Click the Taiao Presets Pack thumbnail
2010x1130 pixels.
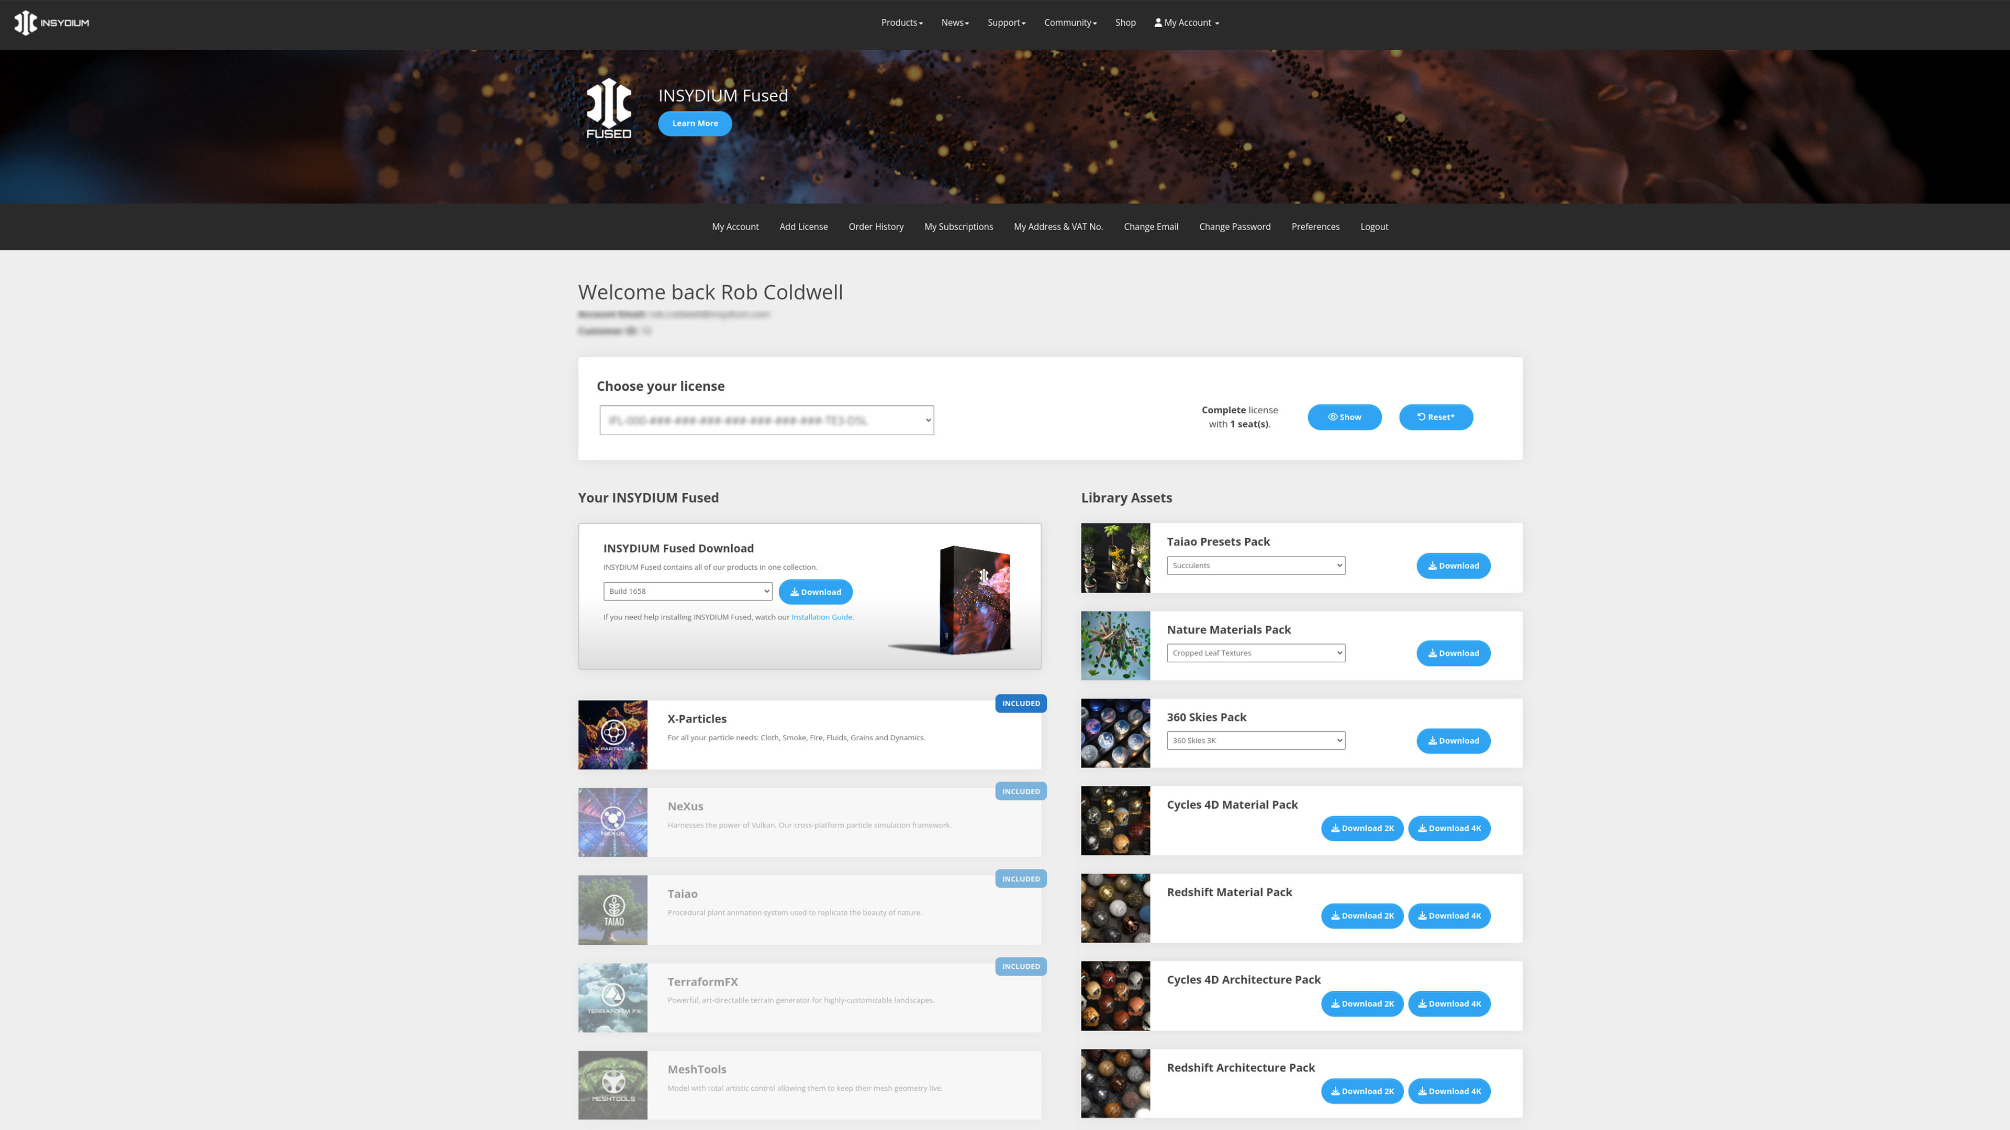pos(1115,558)
